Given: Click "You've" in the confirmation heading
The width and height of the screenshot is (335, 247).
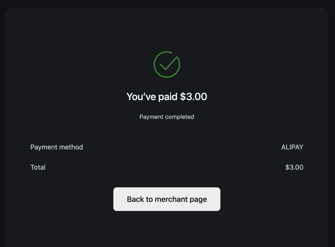Looking at the screenshot, I should (140, 97).
